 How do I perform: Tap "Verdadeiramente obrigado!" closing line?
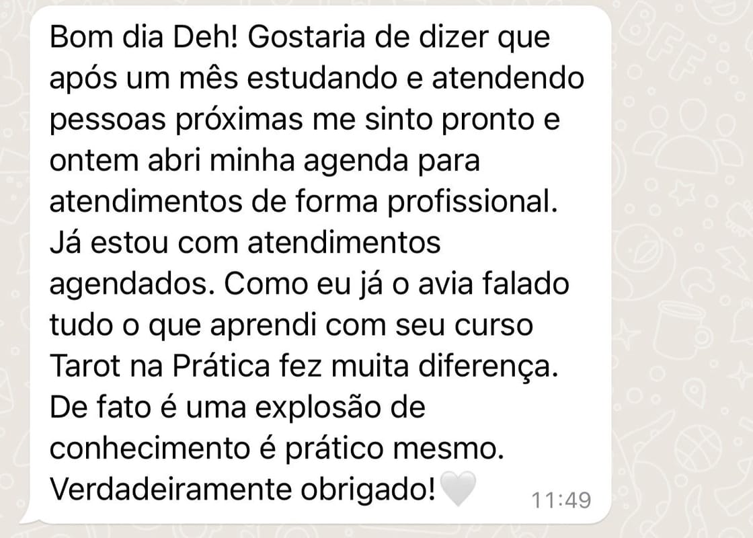243,490
